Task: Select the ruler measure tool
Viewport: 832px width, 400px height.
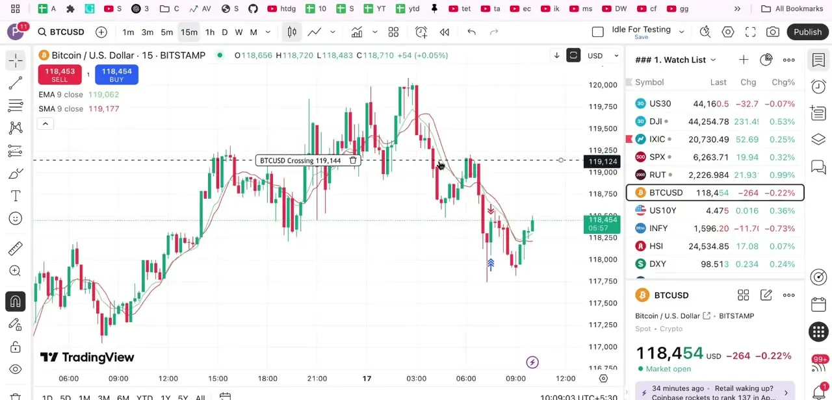Action: coord(16,248)
